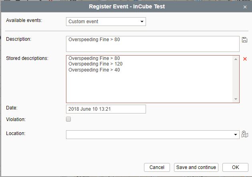
Task: Open the Available events dropdown
Action: (x=106, y=22)
